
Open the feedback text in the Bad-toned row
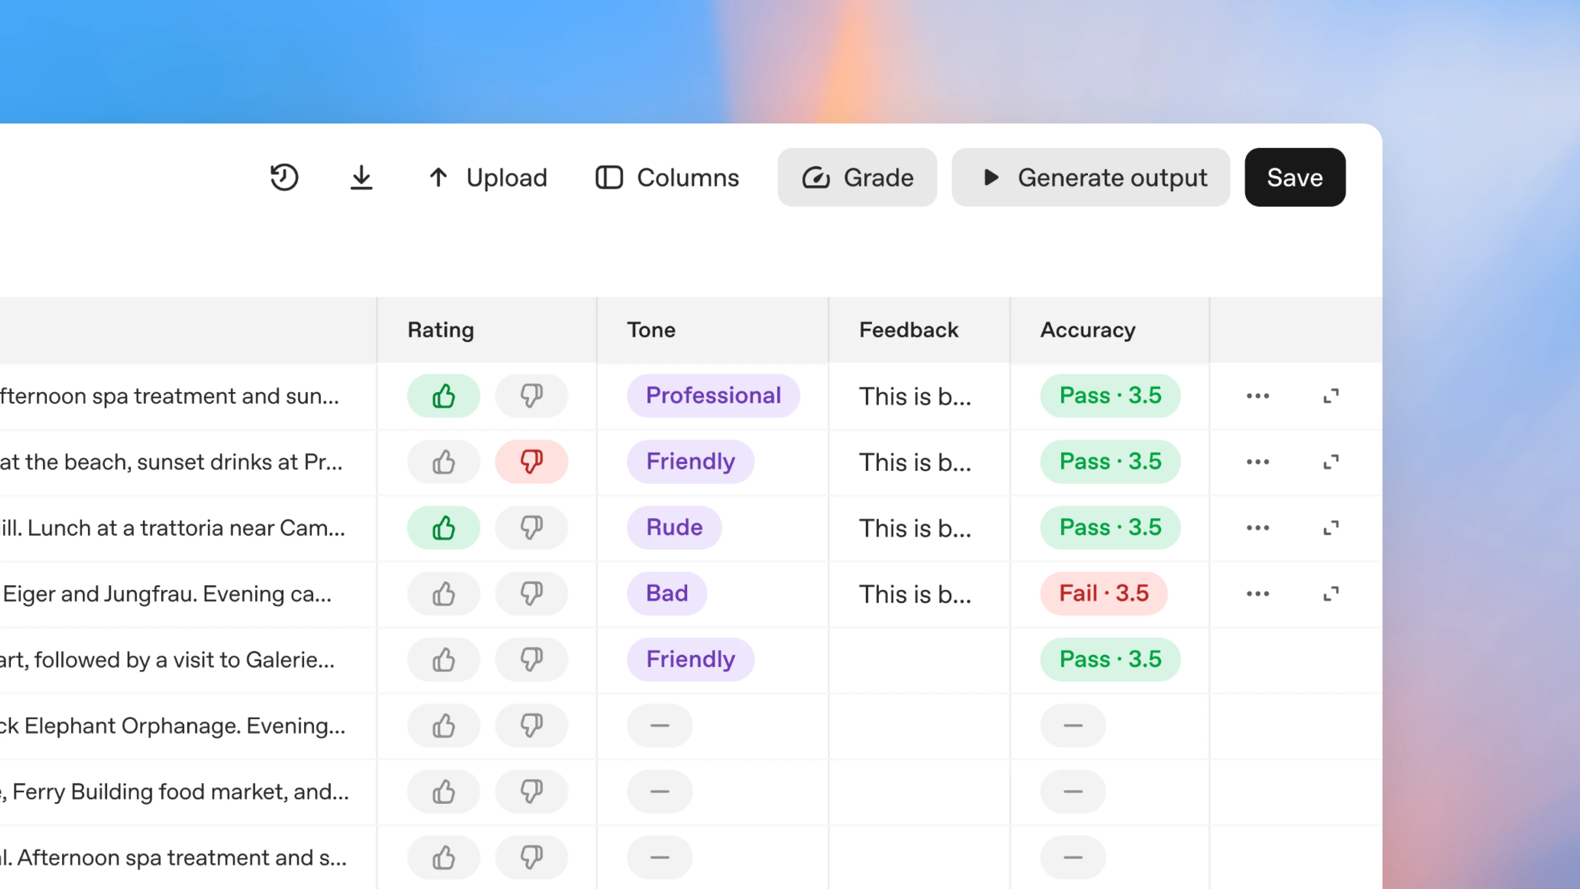914,593
